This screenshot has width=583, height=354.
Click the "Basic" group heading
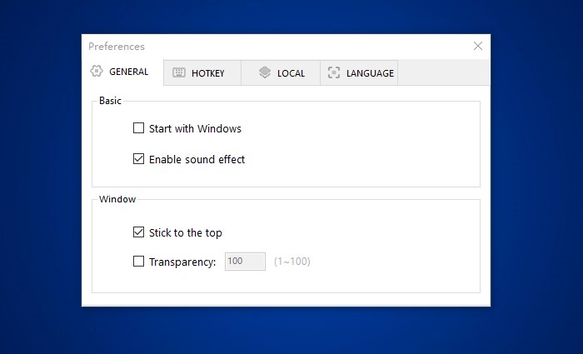(x=110, y=101)
